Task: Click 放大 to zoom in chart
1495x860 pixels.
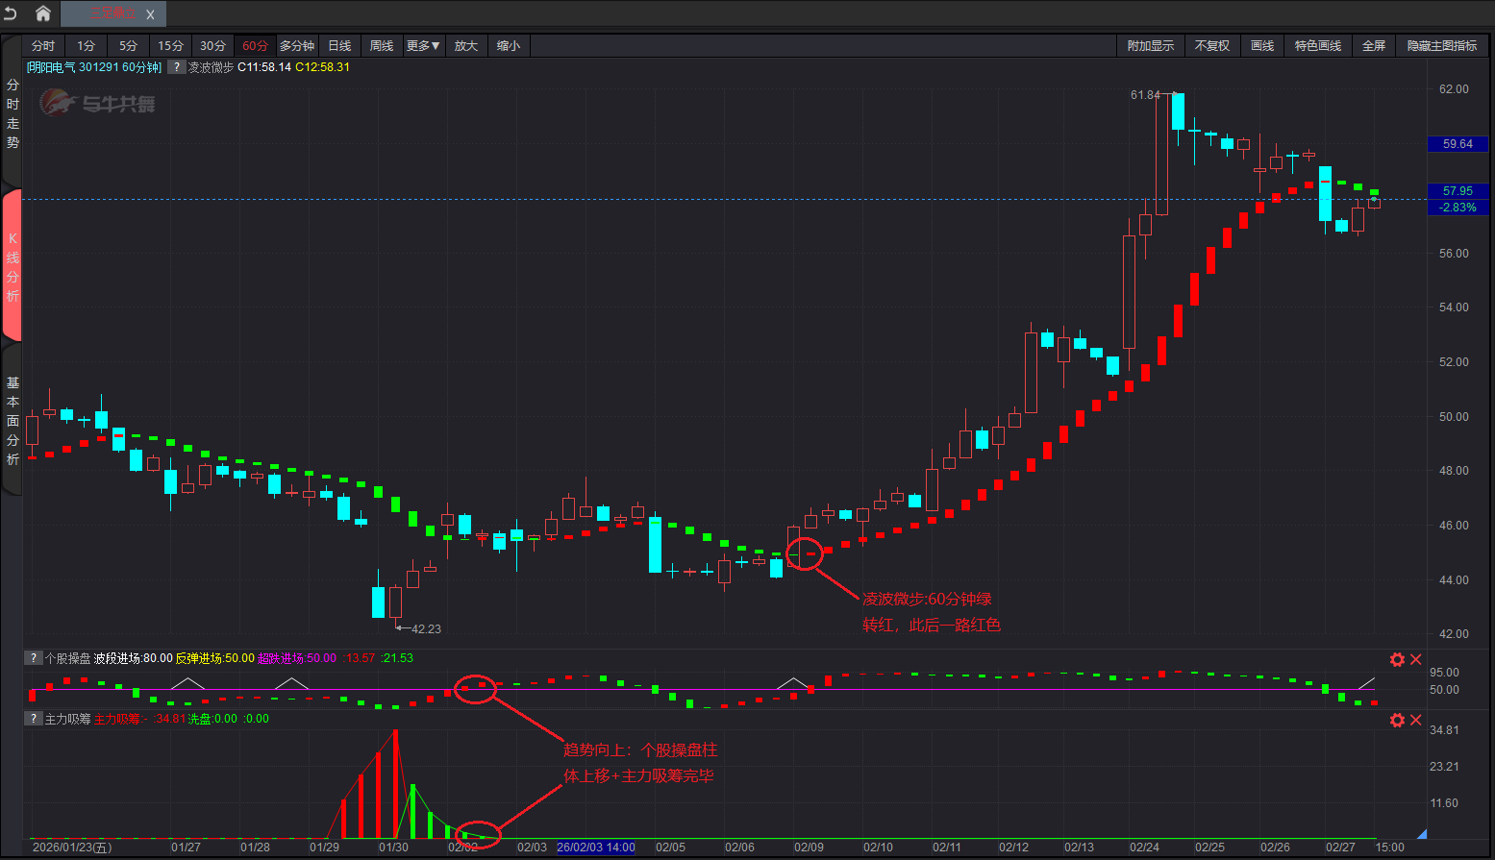Action: pyautogui.click(x=466, y=46)
